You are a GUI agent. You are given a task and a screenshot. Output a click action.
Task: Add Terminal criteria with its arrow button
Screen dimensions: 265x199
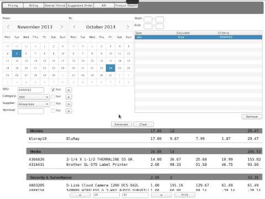[x=68, y=111]
